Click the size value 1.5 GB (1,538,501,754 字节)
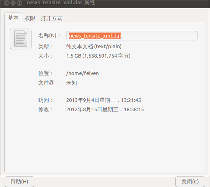 [x=98, y=56]
